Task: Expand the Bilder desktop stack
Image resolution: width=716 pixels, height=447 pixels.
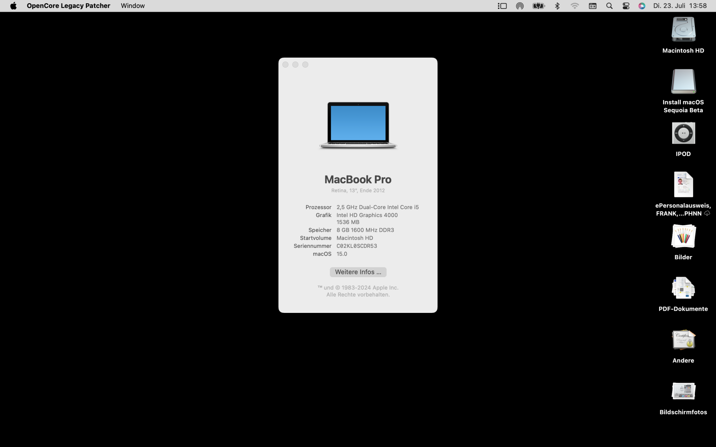Action: (683, 236)
